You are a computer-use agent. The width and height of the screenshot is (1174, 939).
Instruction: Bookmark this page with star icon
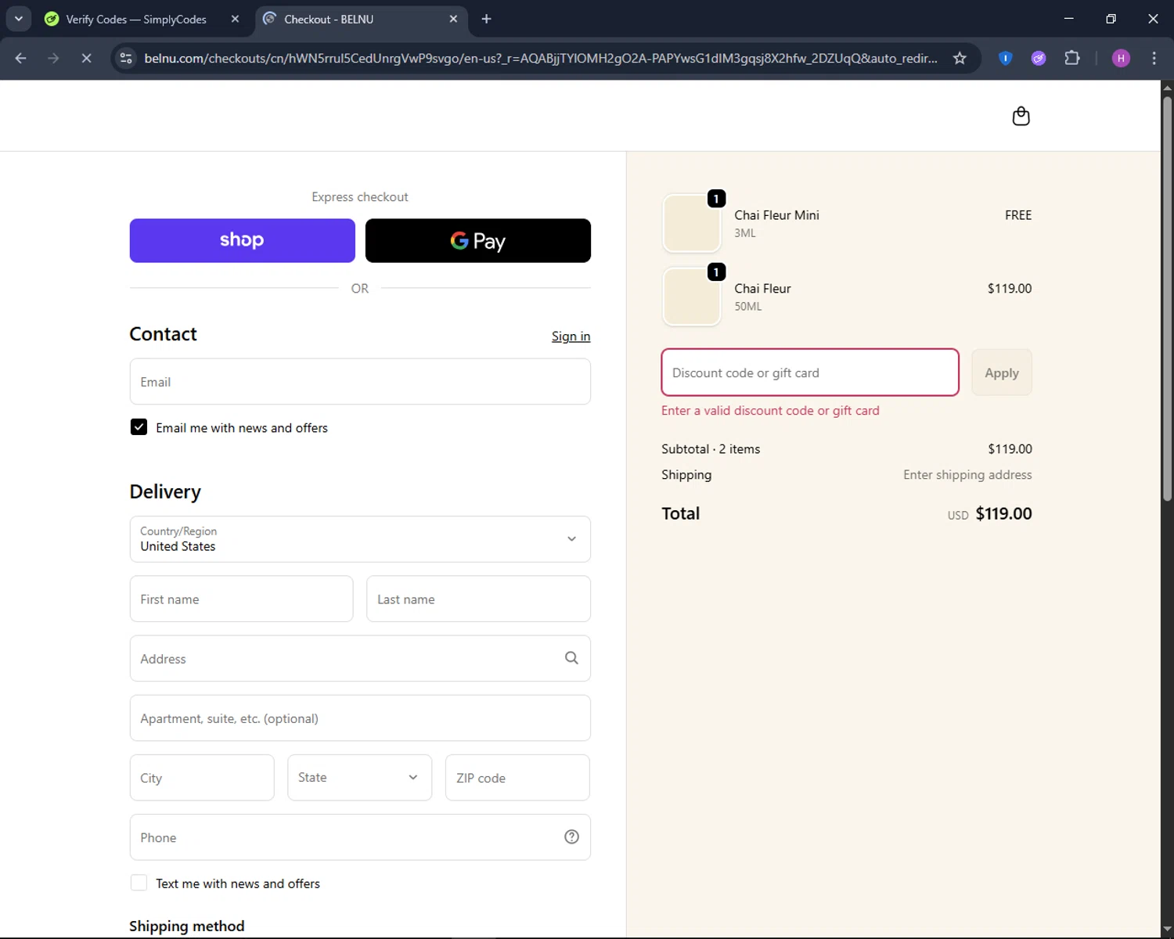(x=960, y=58)
